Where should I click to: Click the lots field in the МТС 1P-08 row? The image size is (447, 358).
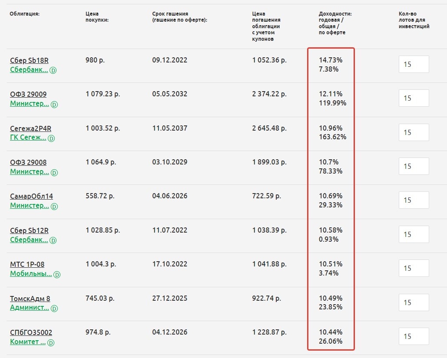click(x=414, y=268)
